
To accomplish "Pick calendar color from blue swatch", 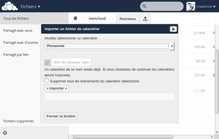I will click(47, 62).
